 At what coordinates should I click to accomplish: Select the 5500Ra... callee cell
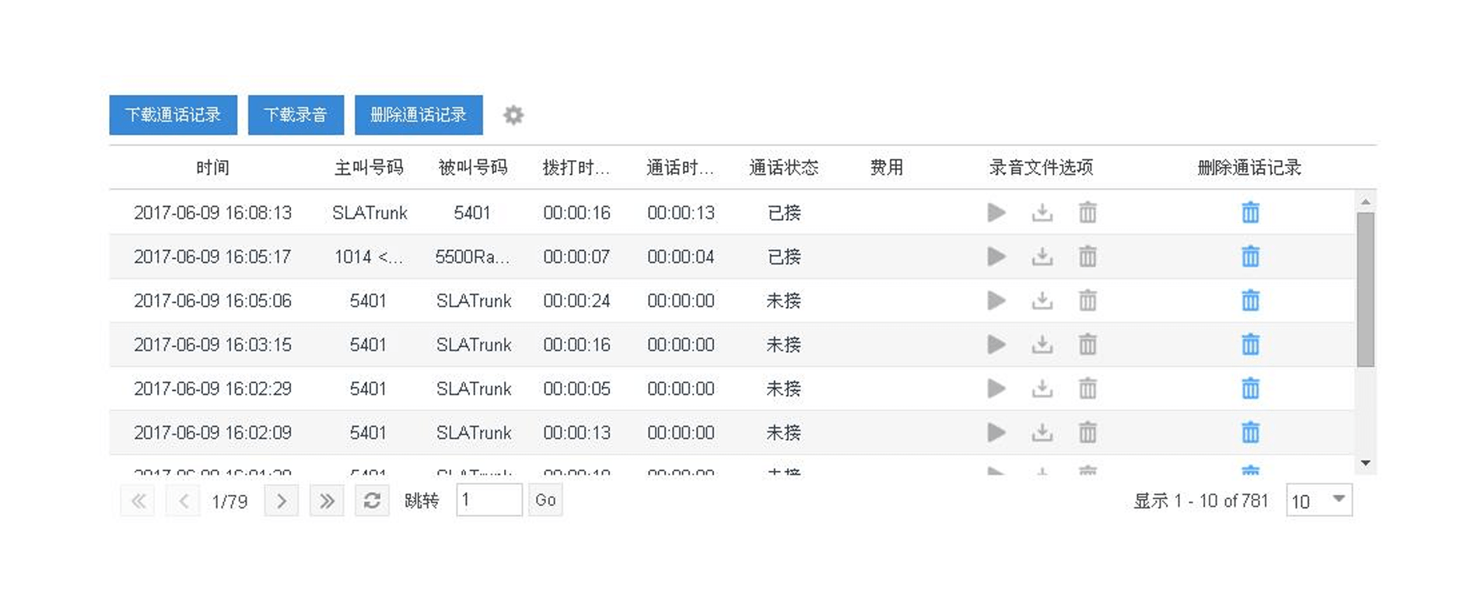473,257
